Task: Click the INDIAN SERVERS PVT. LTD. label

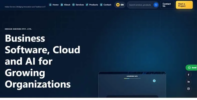Action: [18, 29]
